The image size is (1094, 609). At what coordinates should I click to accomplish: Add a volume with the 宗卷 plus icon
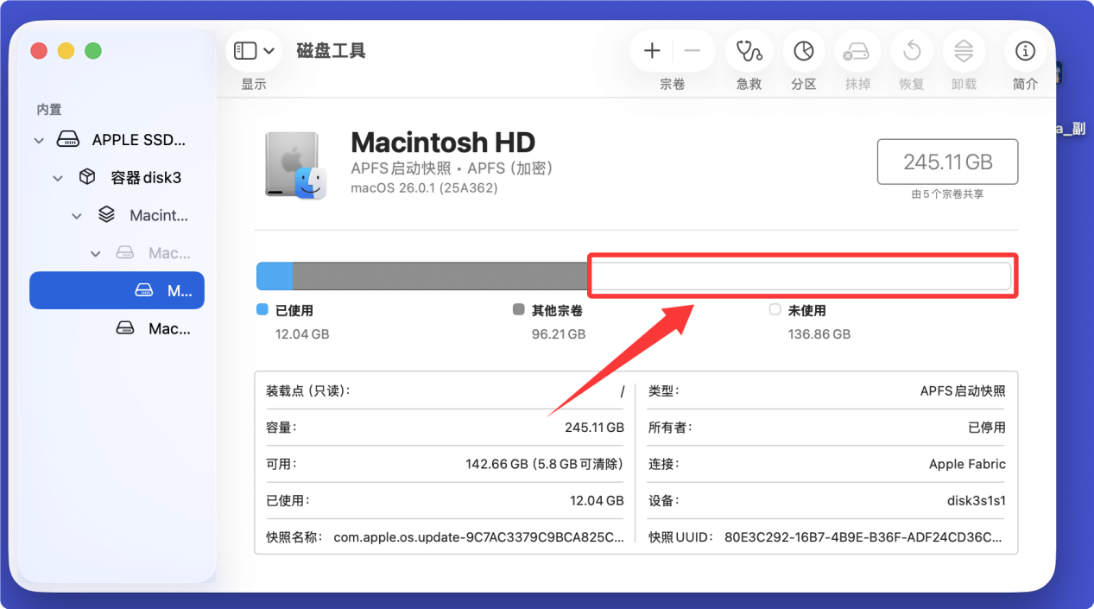[651, 50]
